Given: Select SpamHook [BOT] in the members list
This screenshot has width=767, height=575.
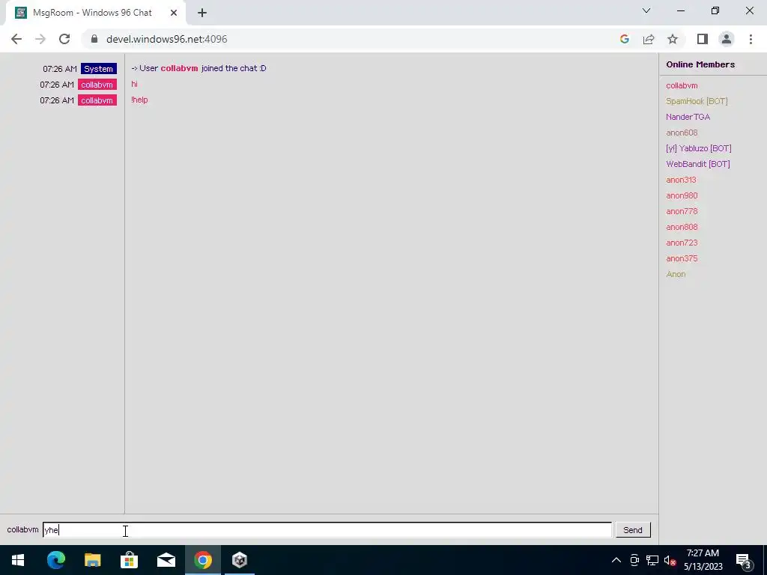Looking at the screenshot, I should (x=697, y=101).
